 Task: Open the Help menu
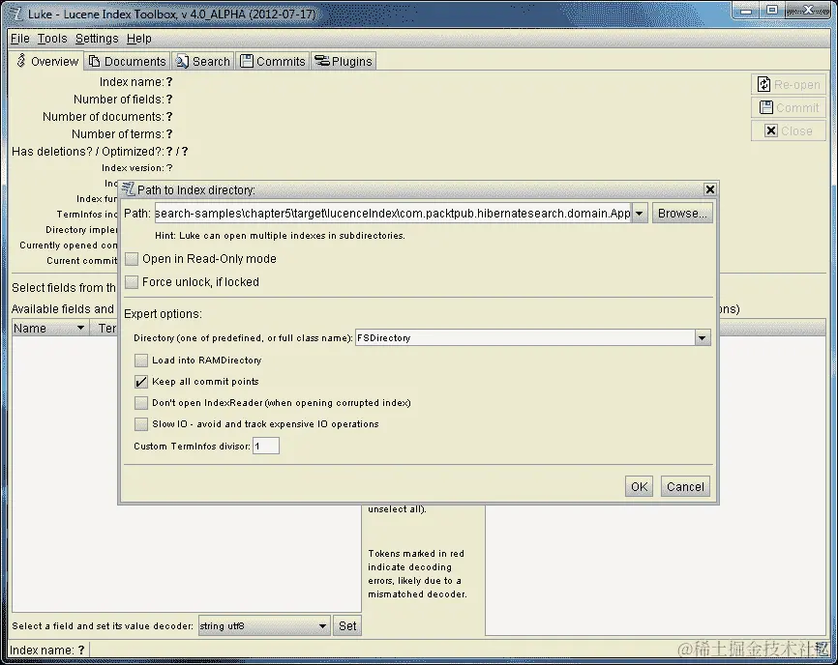tap(139, 39)
